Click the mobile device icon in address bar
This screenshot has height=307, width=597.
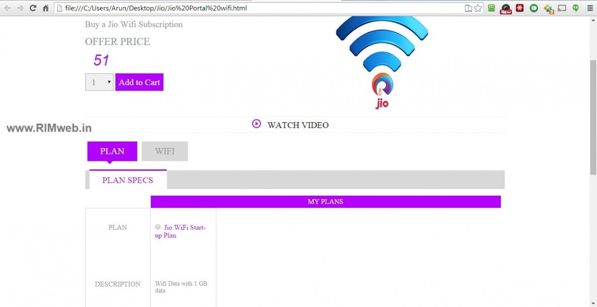coord(468,8)
